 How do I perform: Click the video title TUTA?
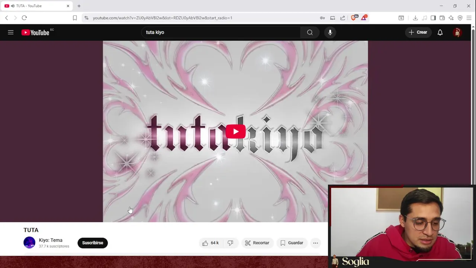[x=31, y=230]
